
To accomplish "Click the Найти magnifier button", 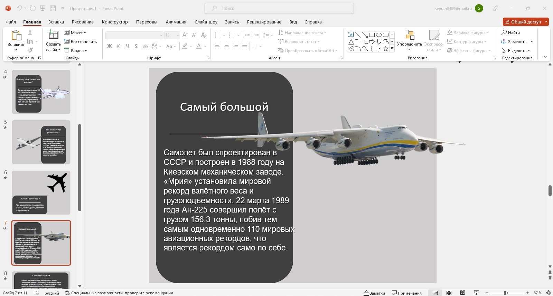I will [511, 32].
